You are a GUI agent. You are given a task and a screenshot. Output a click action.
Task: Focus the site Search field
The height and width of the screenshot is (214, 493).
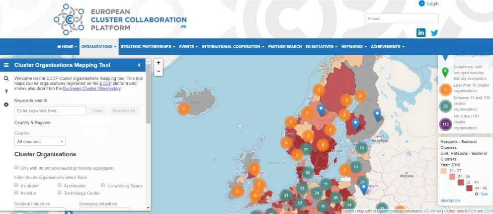(x=402, y=18)
